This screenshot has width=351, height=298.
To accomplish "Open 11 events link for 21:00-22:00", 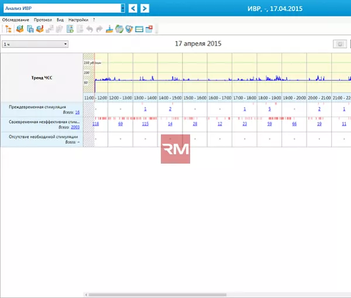I will click(x=344, y=124).
